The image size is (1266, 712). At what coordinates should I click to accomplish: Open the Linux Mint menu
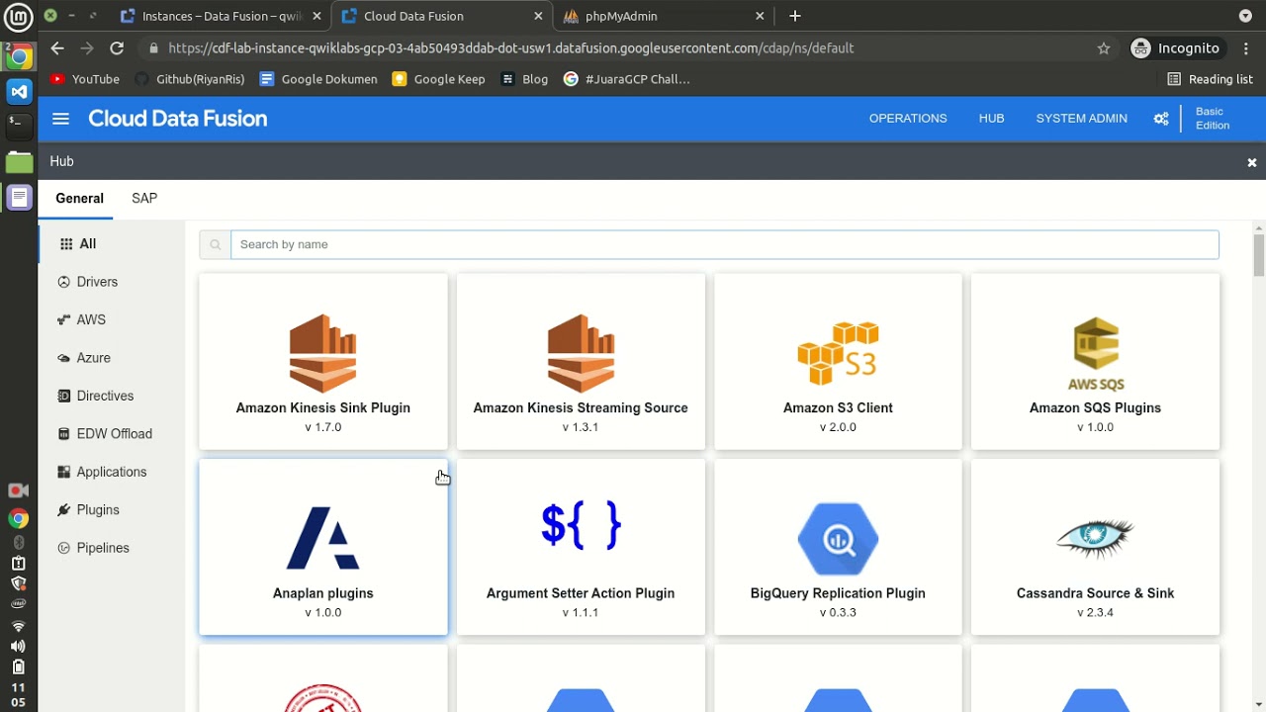pyautogui.click(x=19, y=16)
